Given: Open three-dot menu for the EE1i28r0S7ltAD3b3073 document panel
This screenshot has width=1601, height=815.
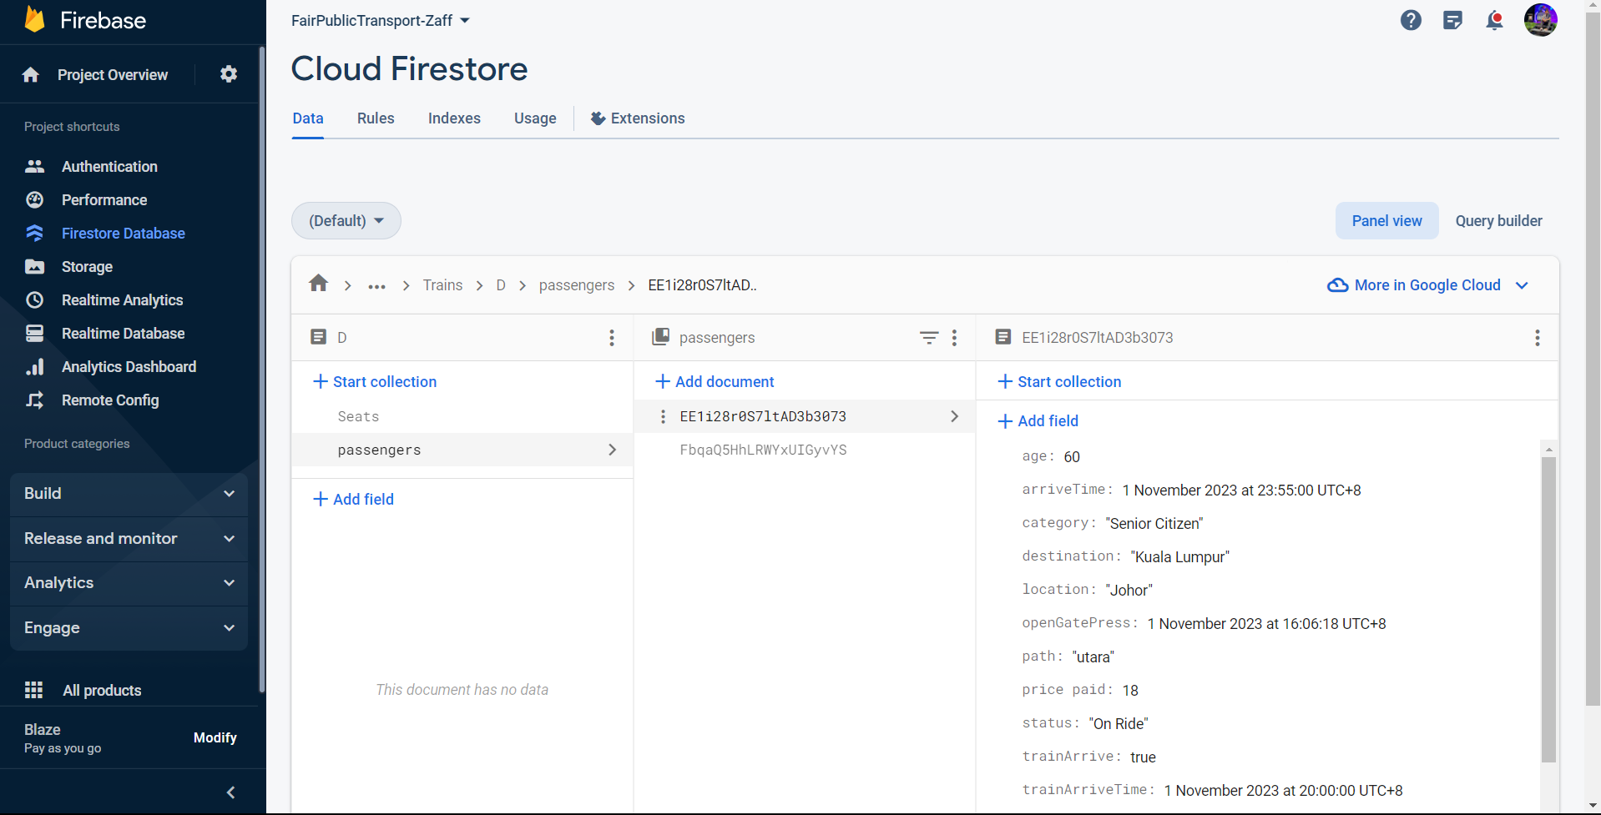Looking at the screenshot, I should tap(1537, 337).
